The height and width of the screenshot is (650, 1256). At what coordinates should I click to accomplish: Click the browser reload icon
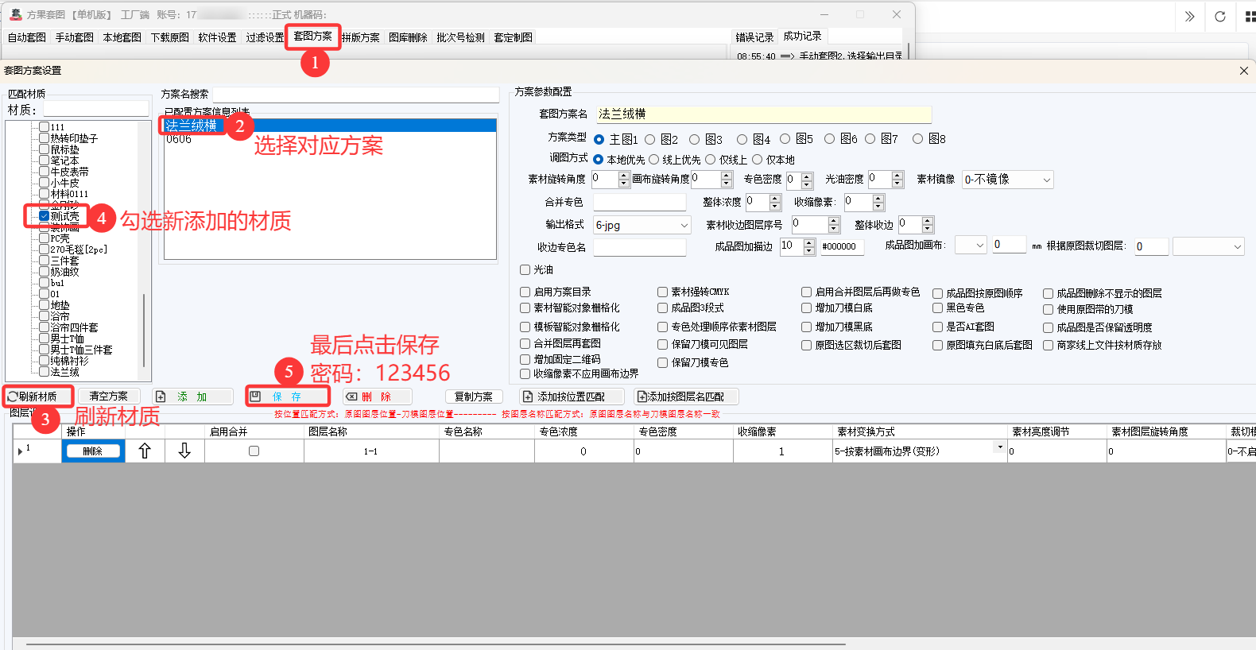(1219, 17)
